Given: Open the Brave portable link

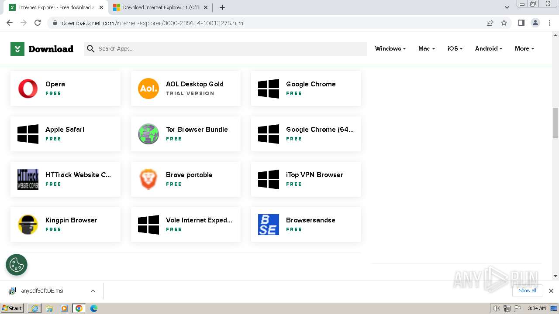Looking at the screenshot, I should pyautogui.click(x=189, y=175).
